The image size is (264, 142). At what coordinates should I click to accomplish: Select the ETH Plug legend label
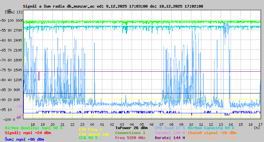(x=90, y=129)
